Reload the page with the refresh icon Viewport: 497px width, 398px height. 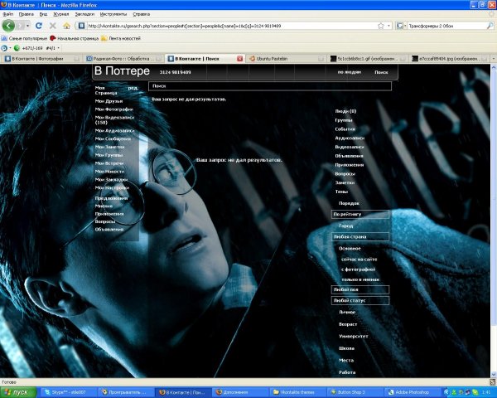click(x=39, y=26)
